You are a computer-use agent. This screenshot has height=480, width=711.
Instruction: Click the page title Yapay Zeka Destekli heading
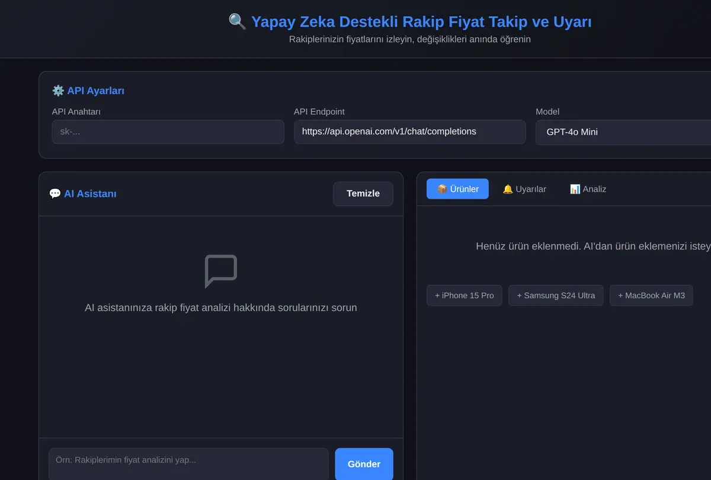pos(421,22)
